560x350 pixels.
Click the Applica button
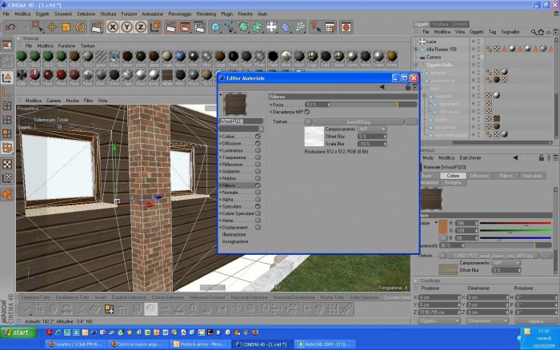(536, 321)
